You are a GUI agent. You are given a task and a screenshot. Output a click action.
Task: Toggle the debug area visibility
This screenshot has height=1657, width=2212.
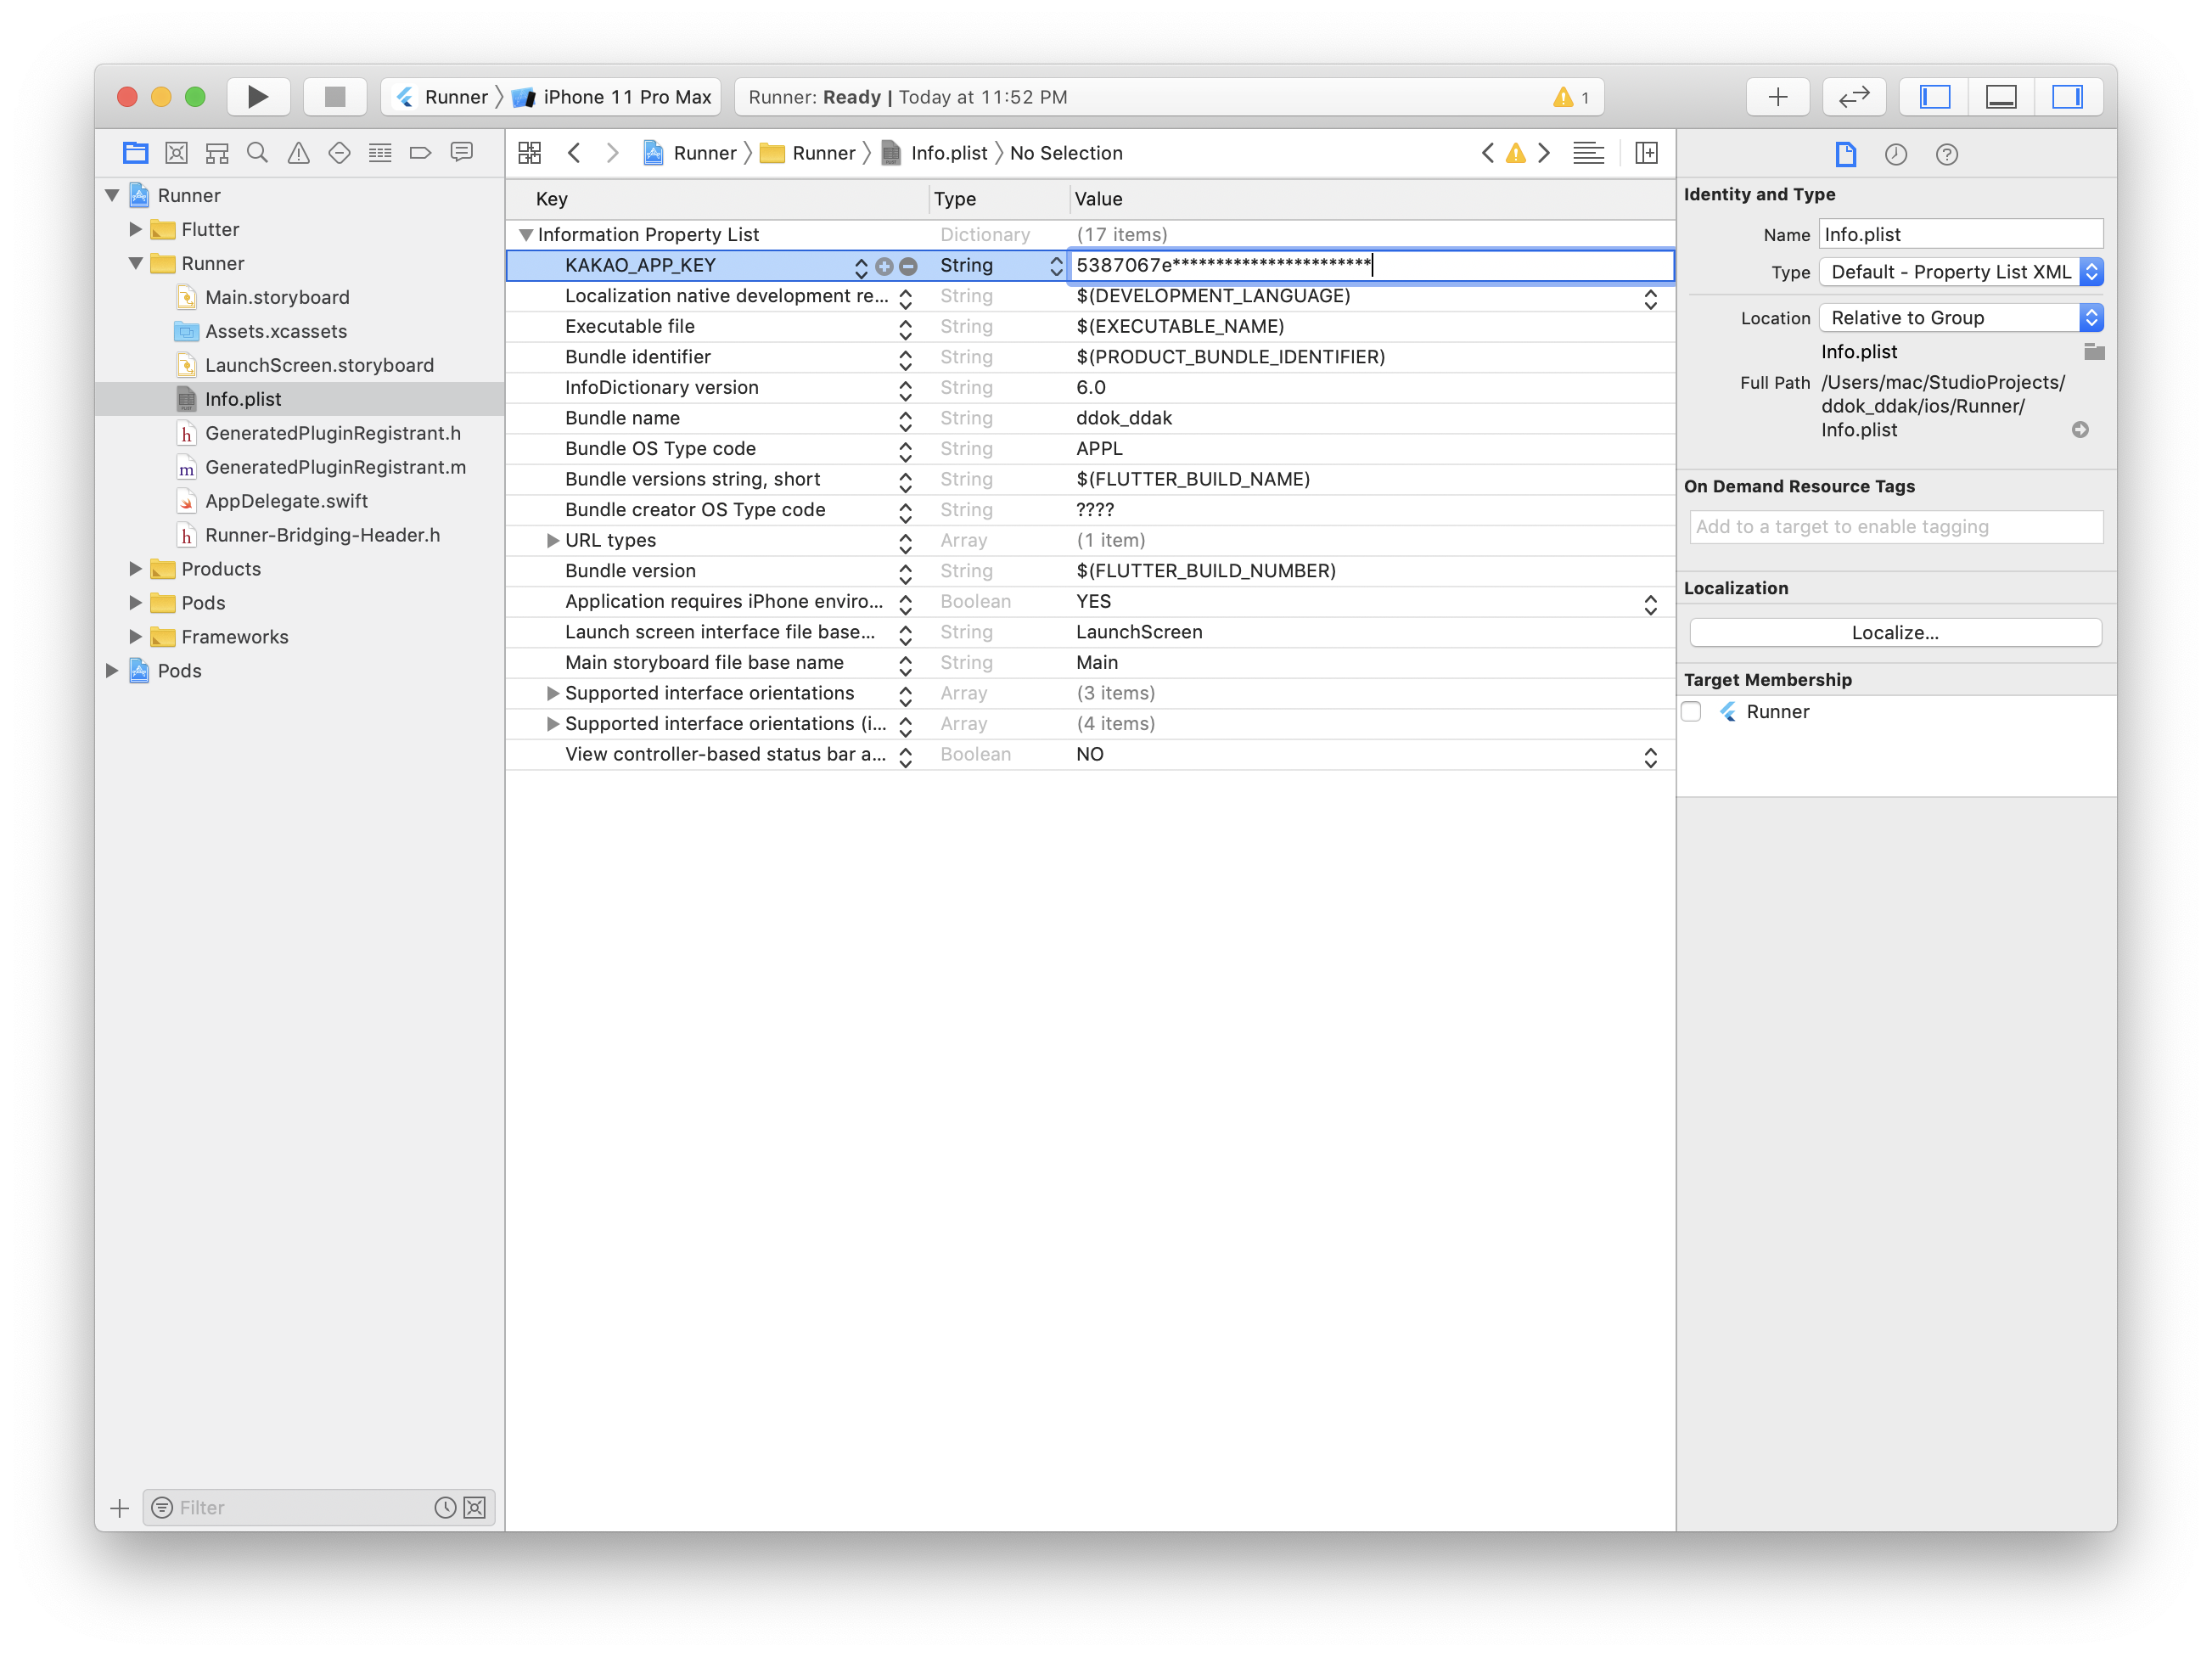pyautogui.click(x=2001, y=97)
